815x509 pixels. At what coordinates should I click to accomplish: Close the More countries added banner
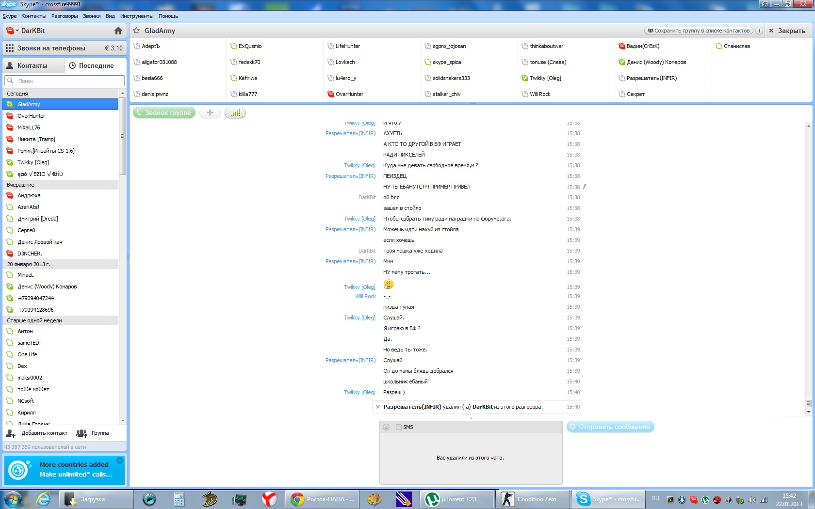120,461
